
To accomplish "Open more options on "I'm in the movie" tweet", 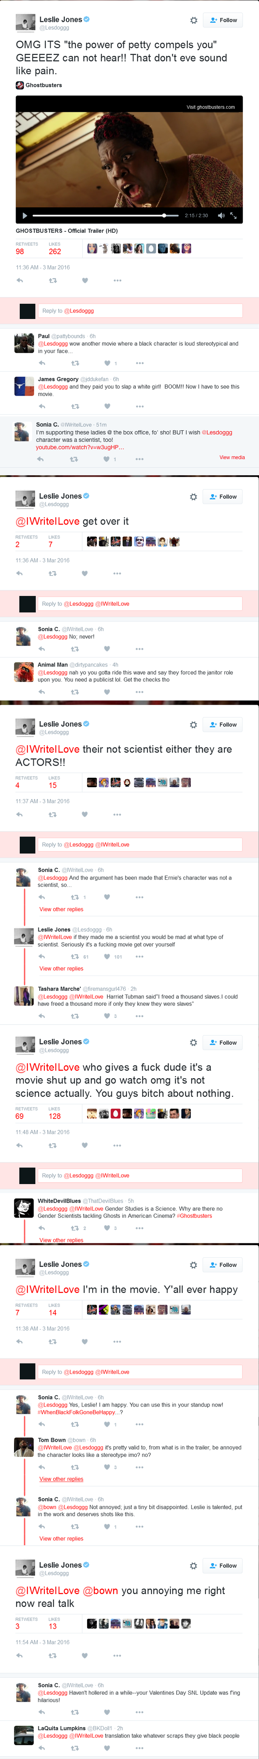I will point(117,1342).
